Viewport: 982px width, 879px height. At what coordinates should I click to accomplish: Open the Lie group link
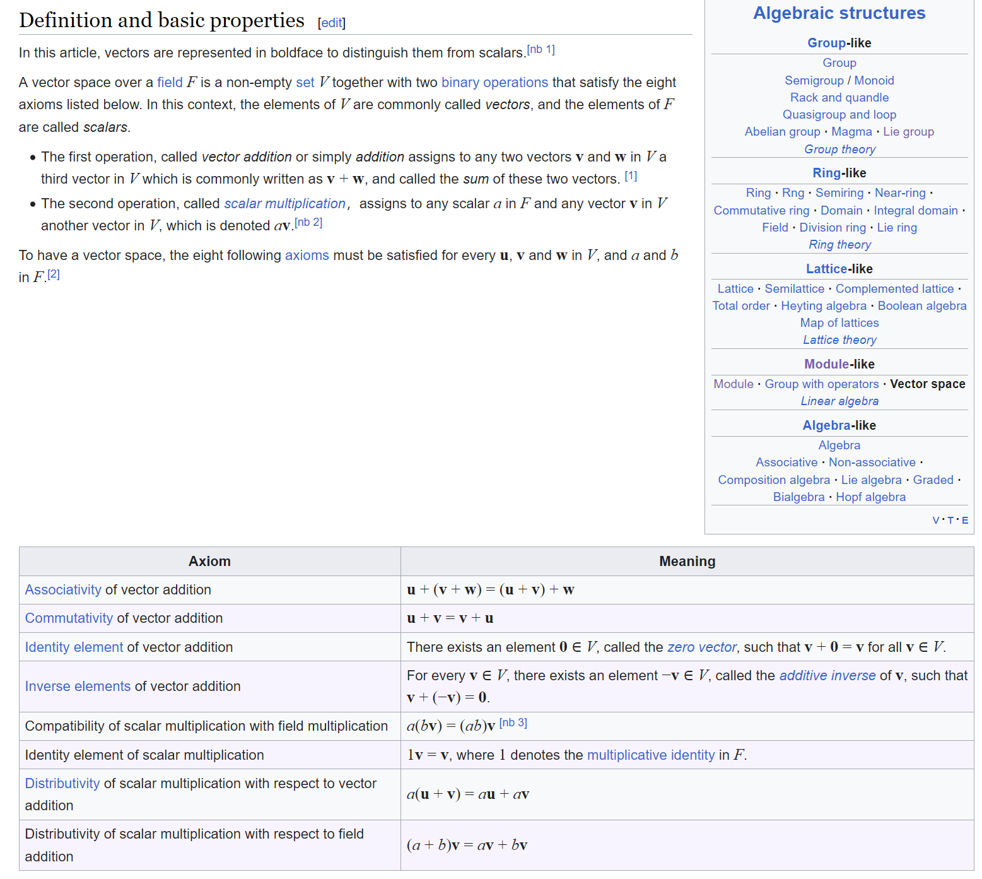pos(908,132)
